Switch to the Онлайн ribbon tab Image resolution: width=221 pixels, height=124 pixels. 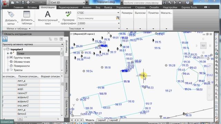click(x=154, y=7)
